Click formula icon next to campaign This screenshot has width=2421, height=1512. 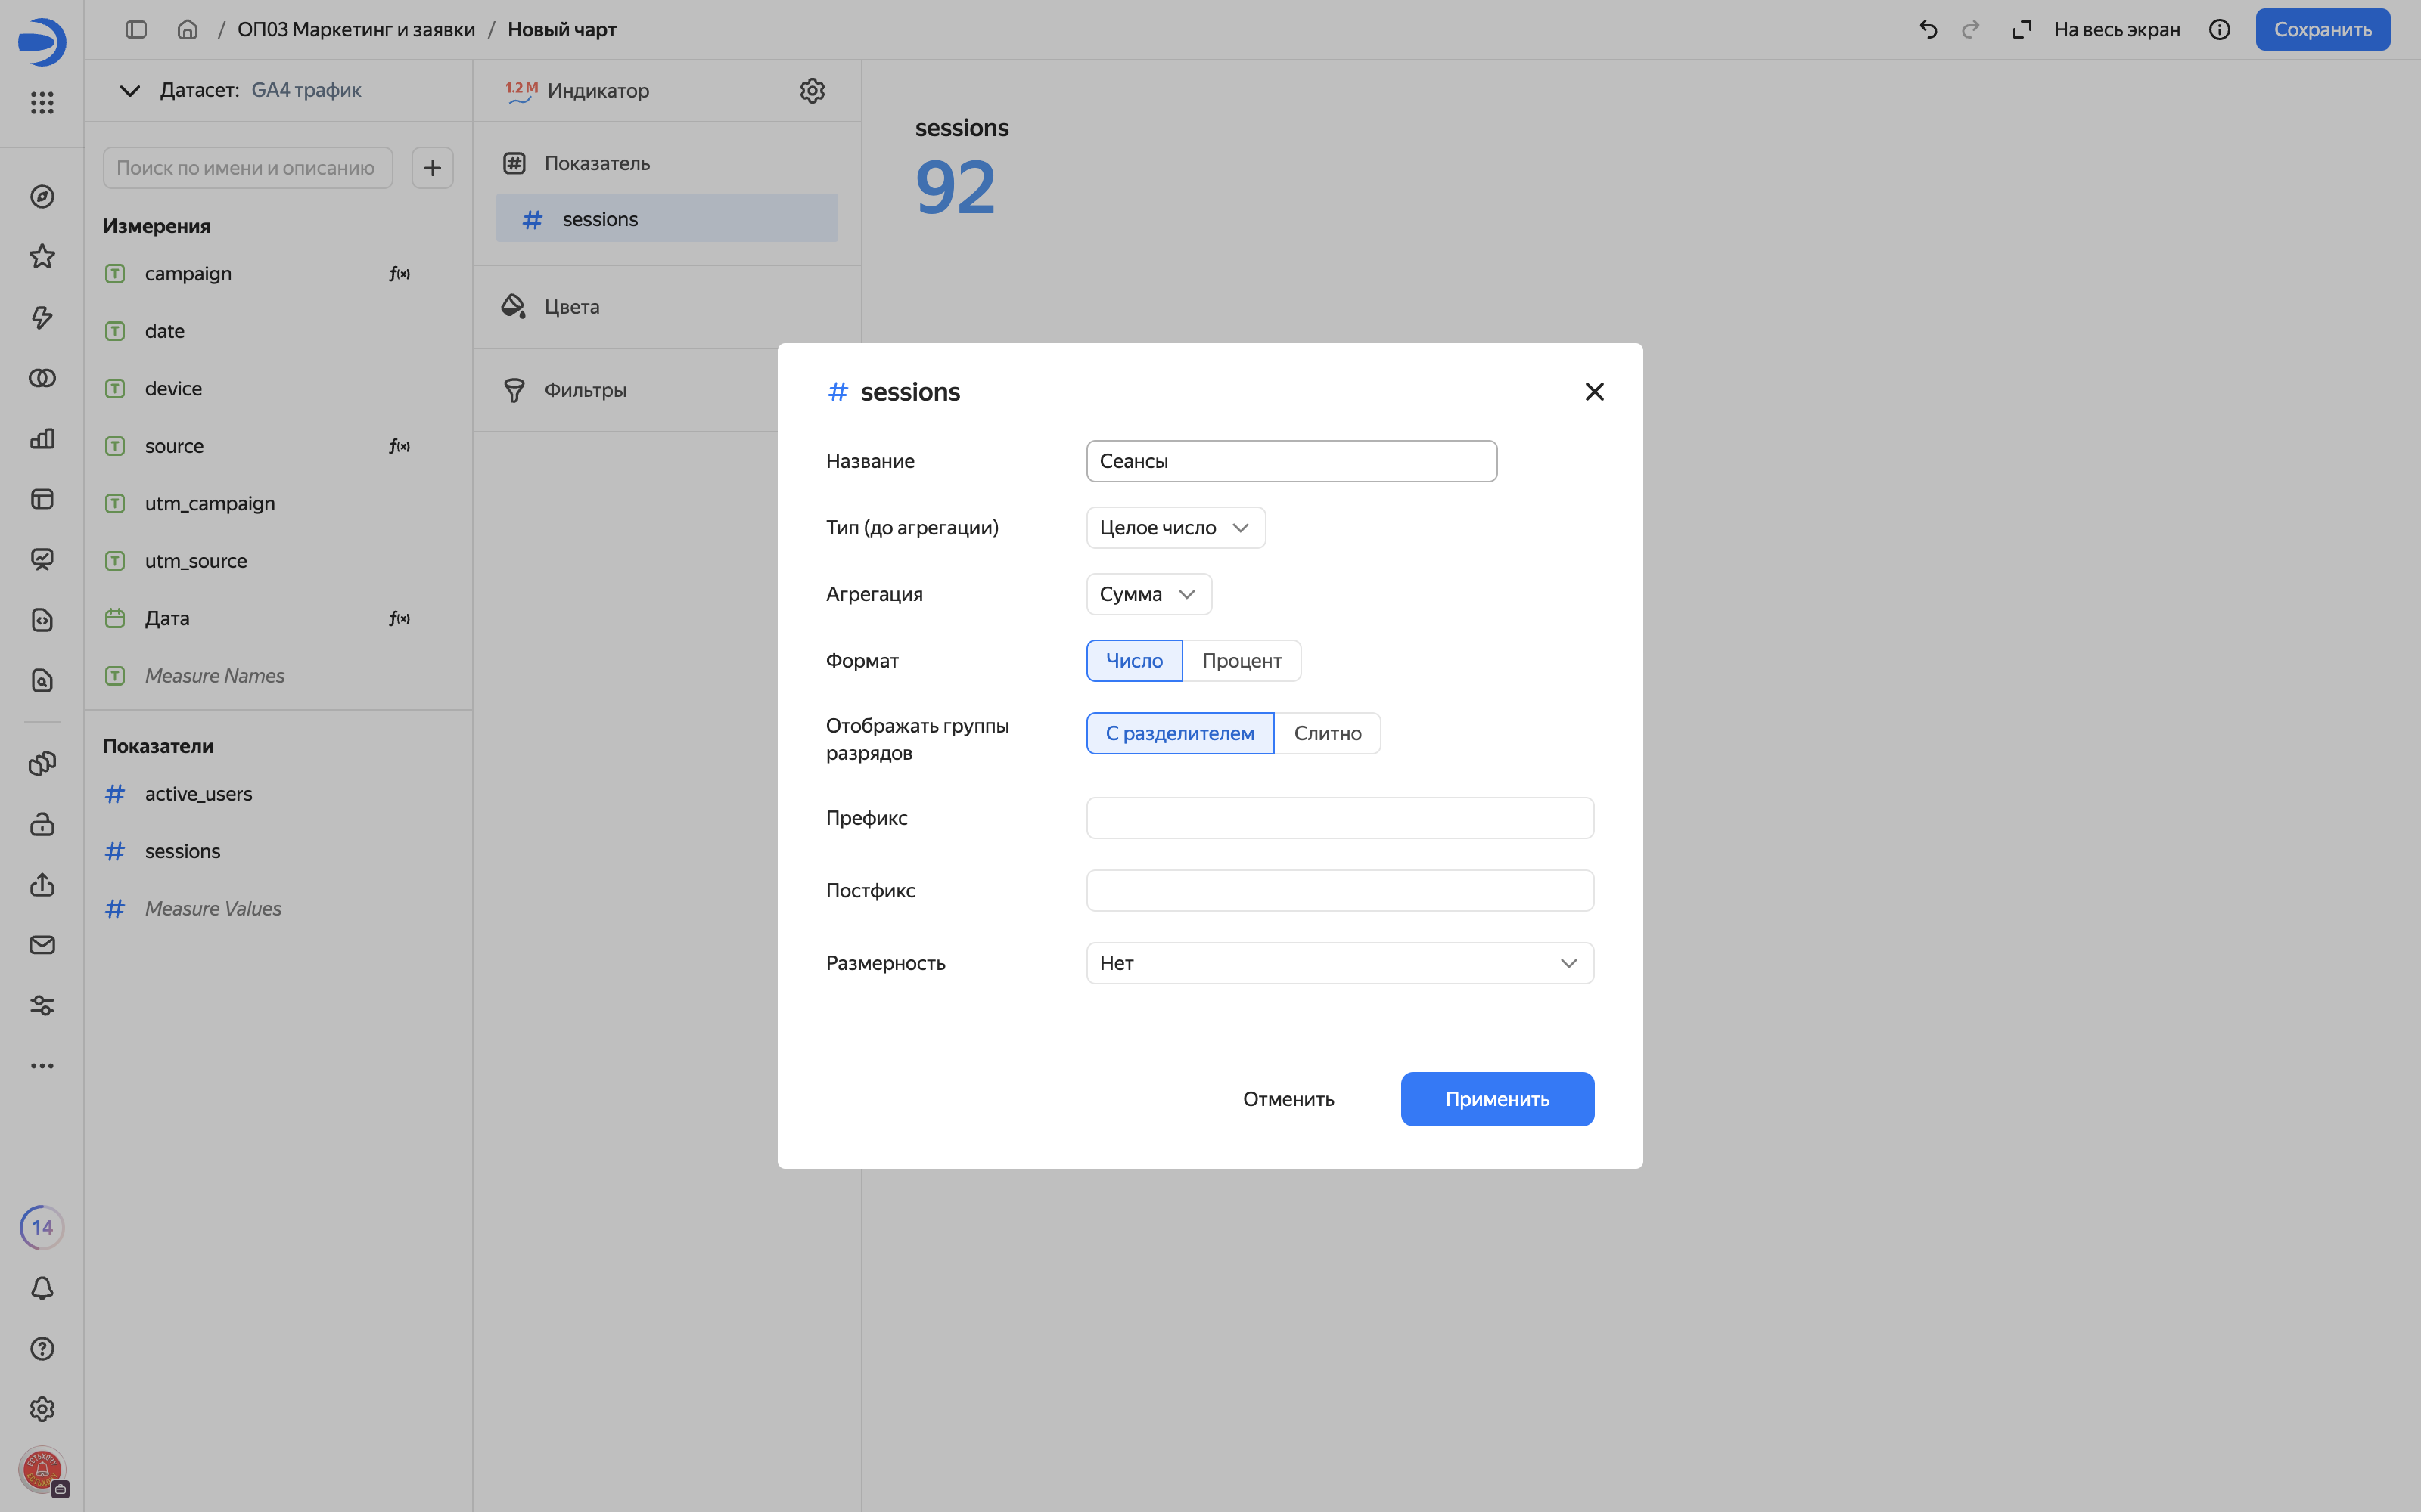click(399, 274)
